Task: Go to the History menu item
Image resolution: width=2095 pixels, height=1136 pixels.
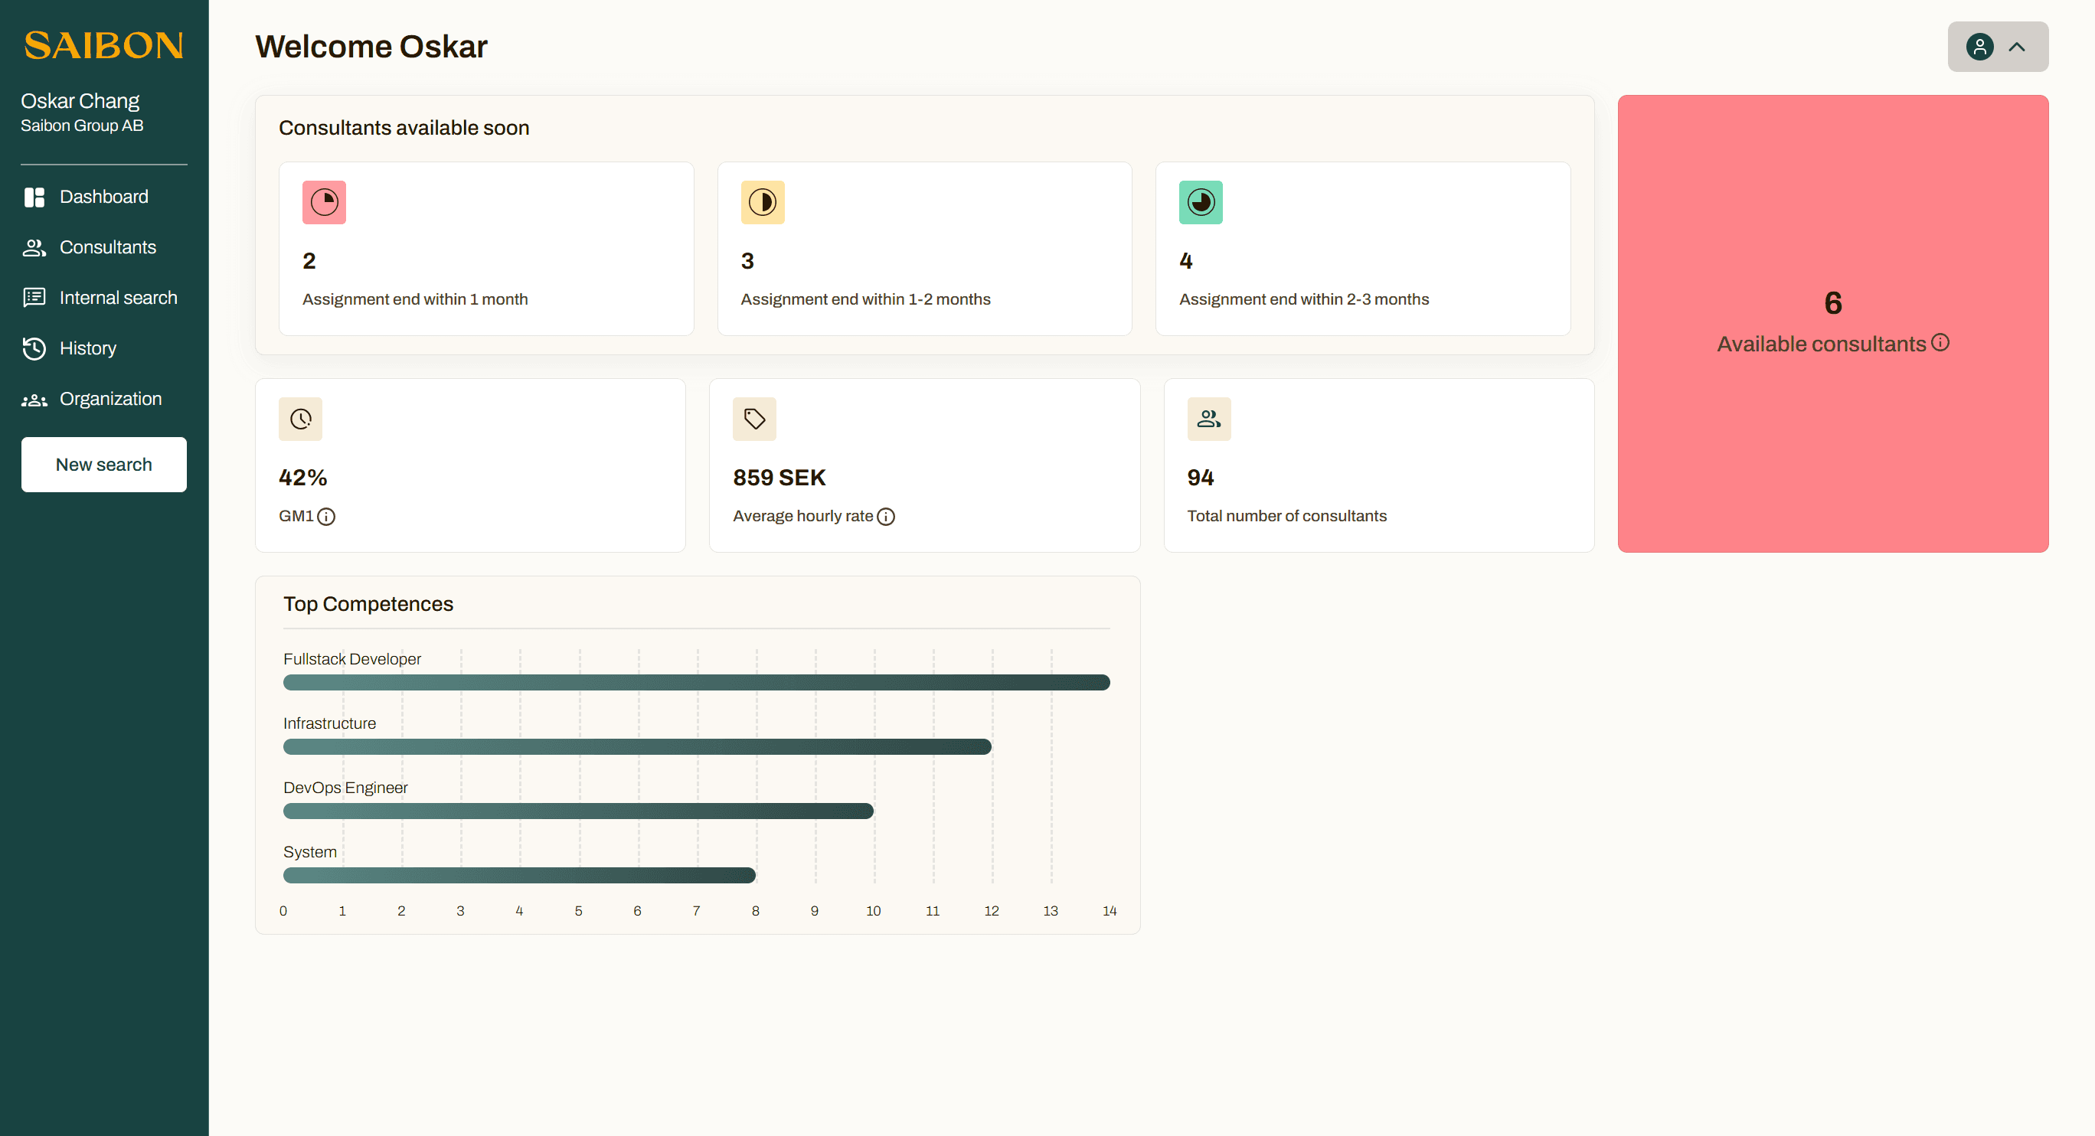Action: [88, 348]
